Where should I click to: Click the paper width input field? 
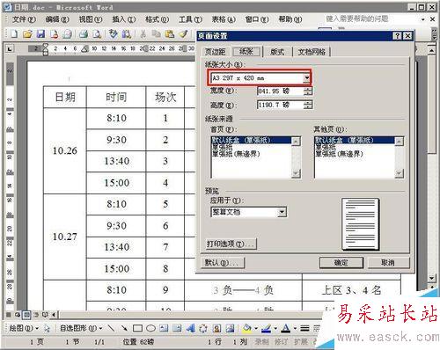[280, 91]
